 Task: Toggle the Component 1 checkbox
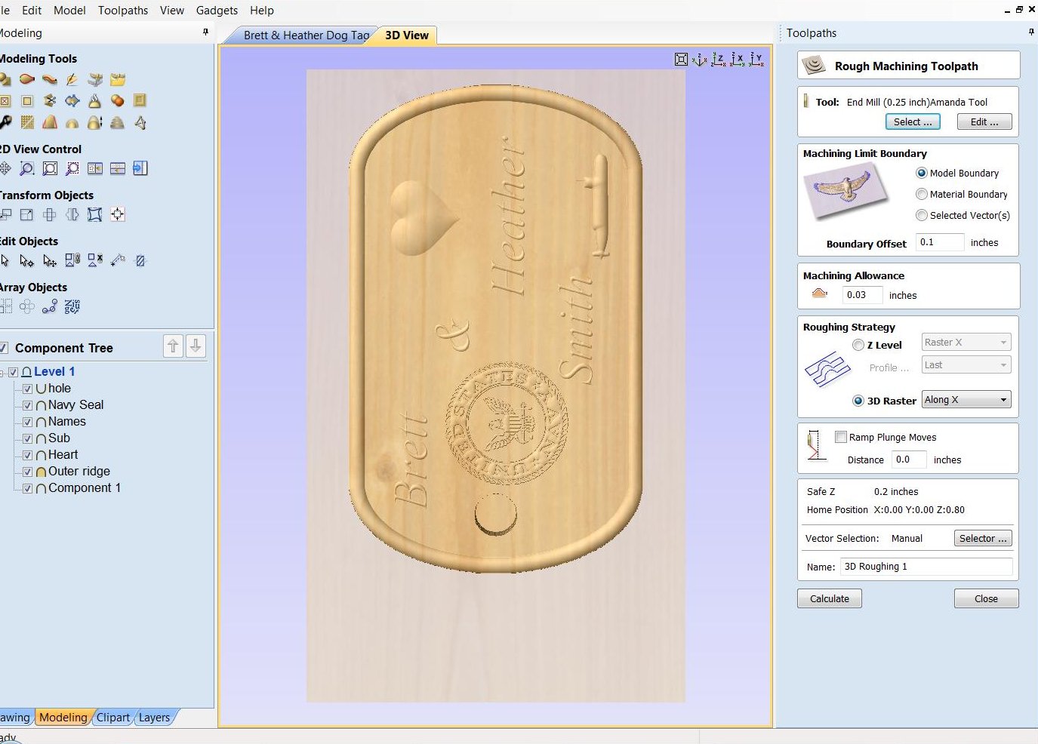pos(28,488)
